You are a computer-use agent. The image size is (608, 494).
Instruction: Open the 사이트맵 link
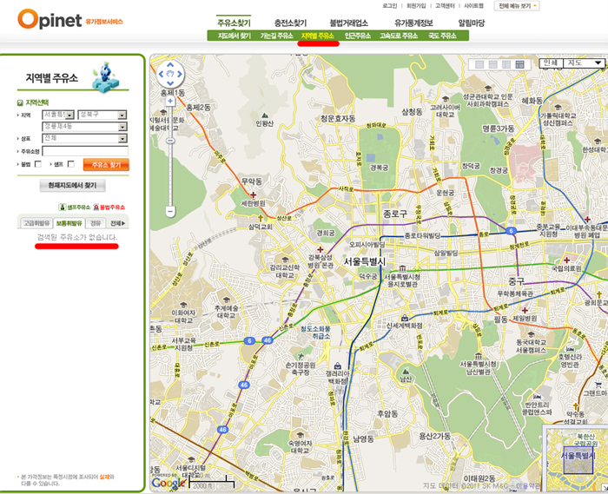point(473,6)
